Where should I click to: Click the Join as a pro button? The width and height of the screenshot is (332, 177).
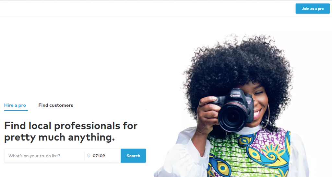pyautogui.click(x=313, y=9)
